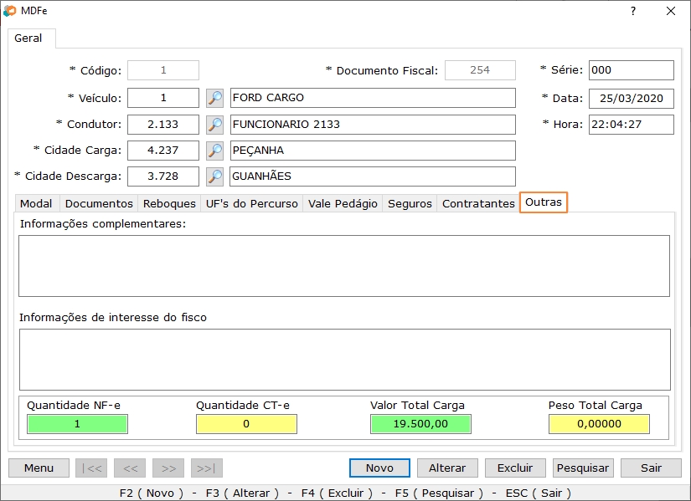The width and height of the screenshot is (691, 501).
Task: Switch to the Modal tab
Action: 36,203
